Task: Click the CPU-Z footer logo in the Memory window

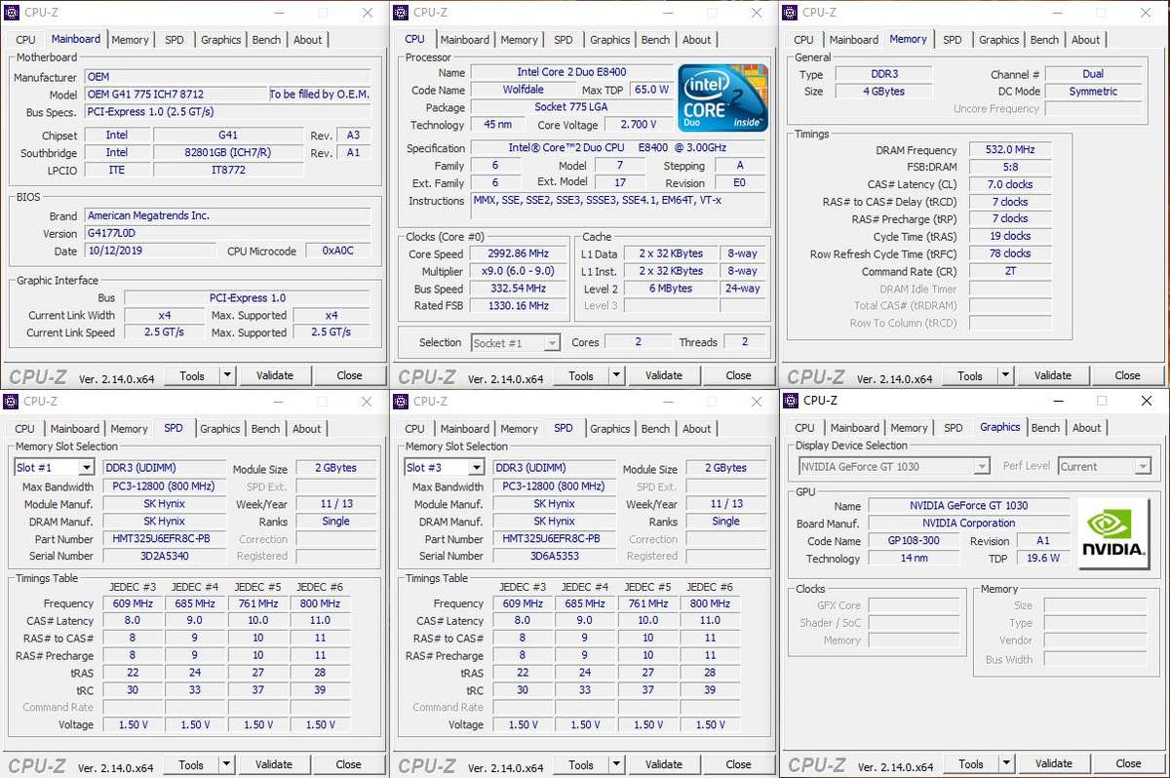Action: click(x=817, y=374)
